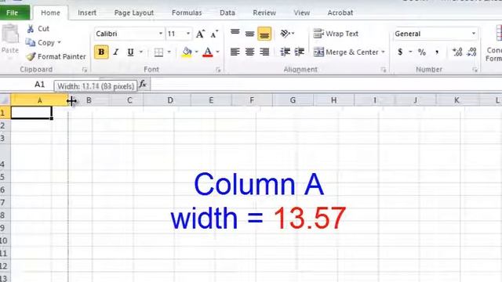Click the Select All corner button

coord(5,100)
